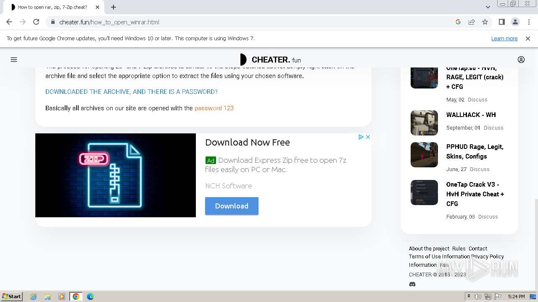Open the volume speaker tray icon

478,297
